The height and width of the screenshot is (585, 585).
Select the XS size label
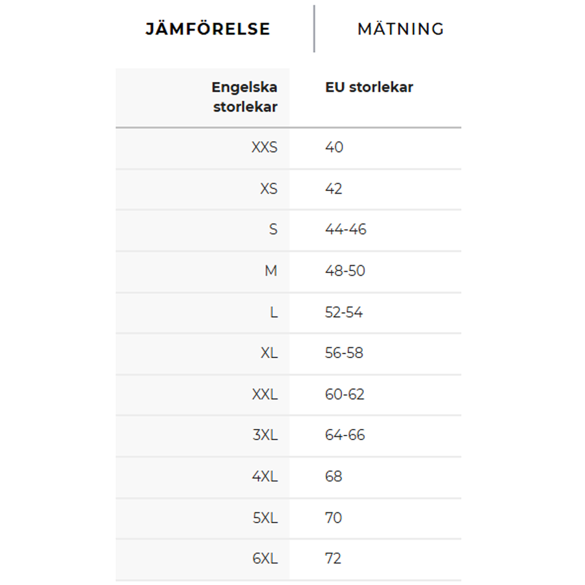tap(269, 188)
